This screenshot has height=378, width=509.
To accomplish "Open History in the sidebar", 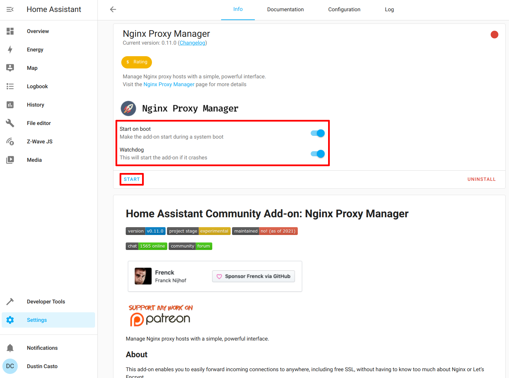I will tap(48, 105).
